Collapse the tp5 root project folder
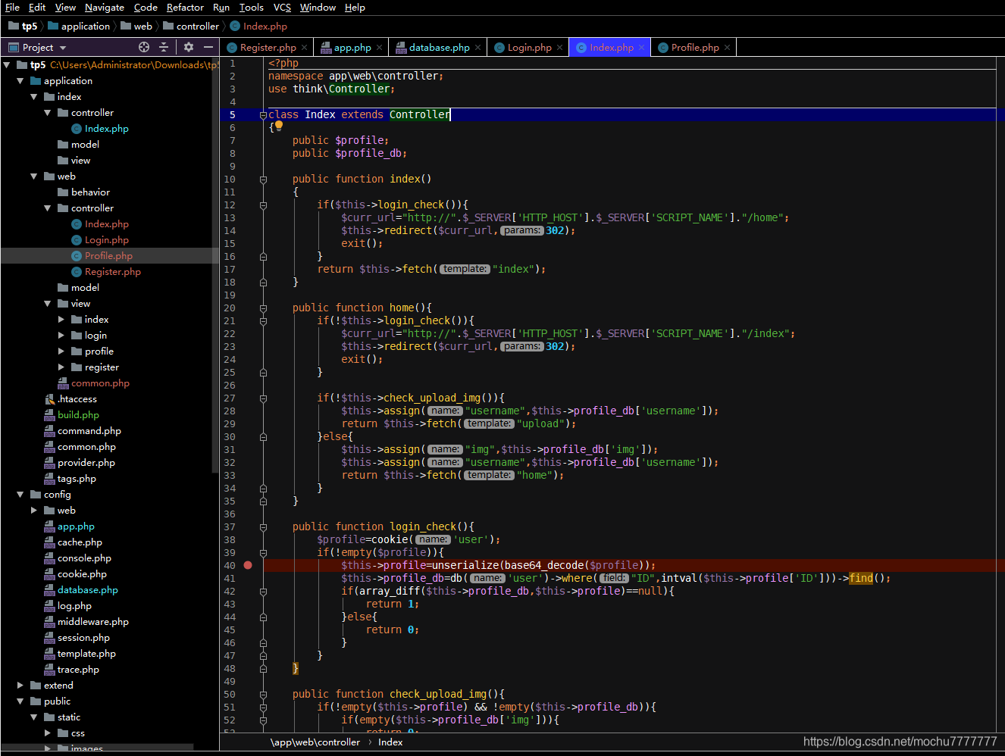Viewport: 1005px width, 756px height. (7, 65)
